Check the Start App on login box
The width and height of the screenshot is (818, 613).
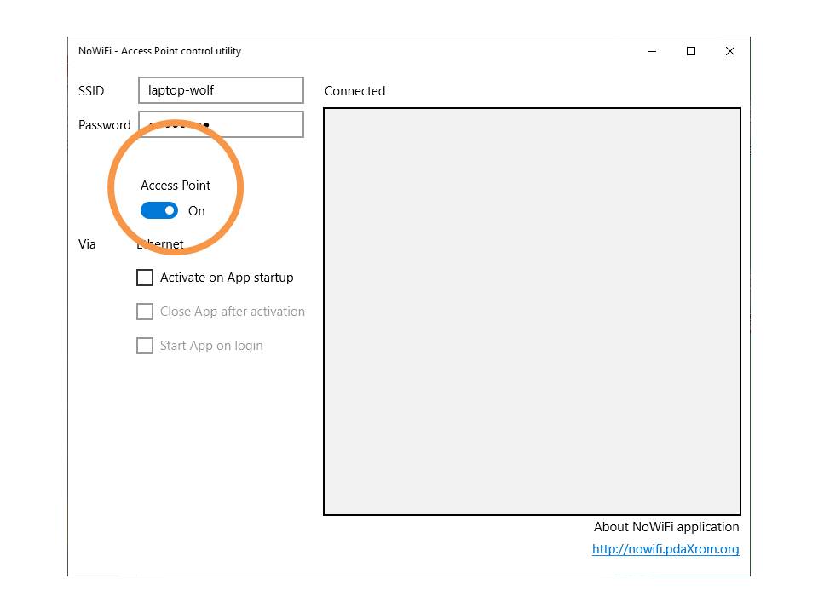click(x=146, y=346)
